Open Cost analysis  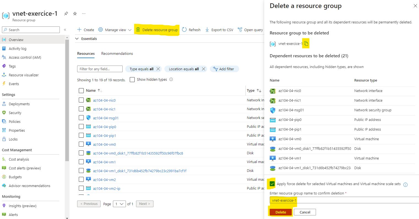click(19, 159)
